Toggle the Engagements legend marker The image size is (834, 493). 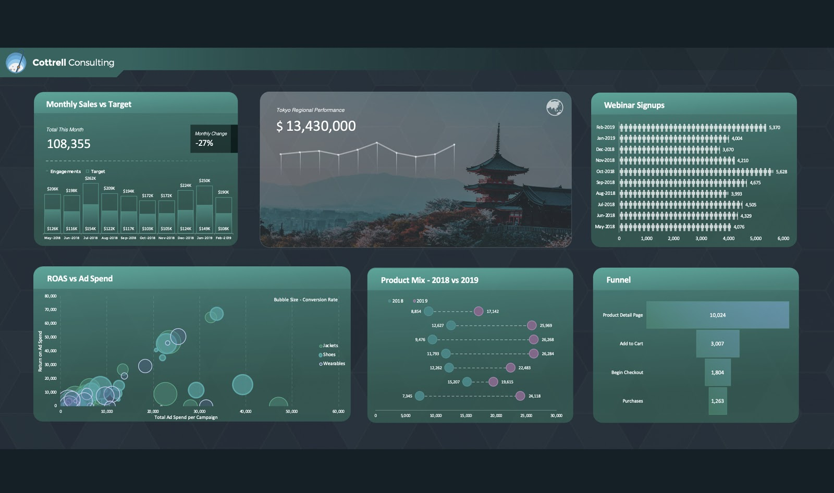pyautogui.click(x=47, y=171)
